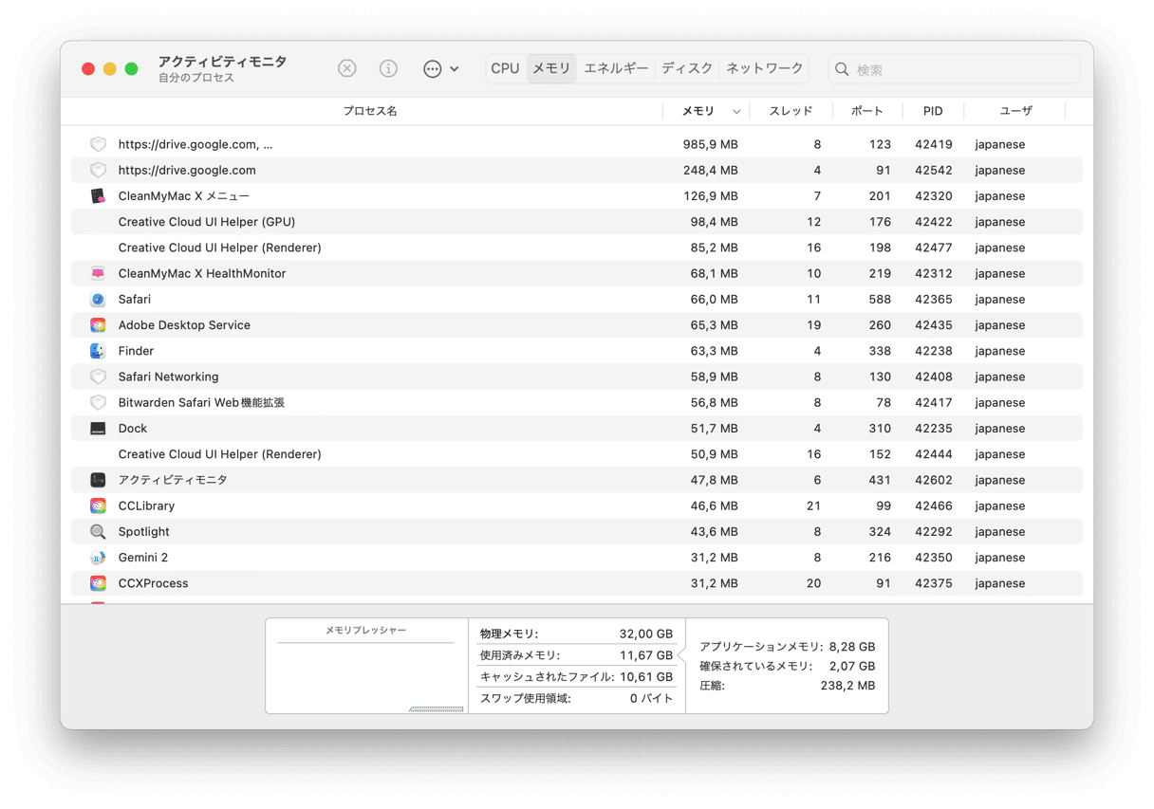
Task: Select the Adobe Desktop Service name
Action: [x=184, y=324]
